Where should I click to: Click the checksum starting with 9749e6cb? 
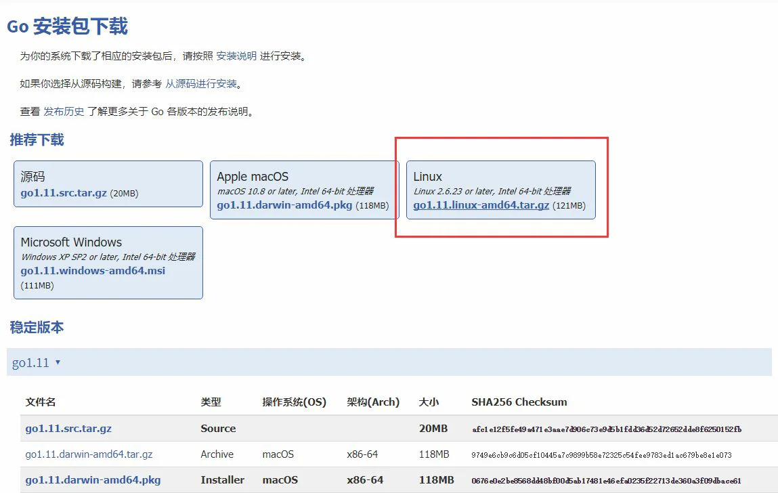(x=601, y=455)
